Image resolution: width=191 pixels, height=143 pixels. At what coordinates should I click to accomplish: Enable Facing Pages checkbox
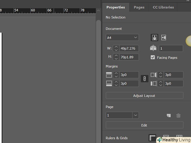point(153,57)
